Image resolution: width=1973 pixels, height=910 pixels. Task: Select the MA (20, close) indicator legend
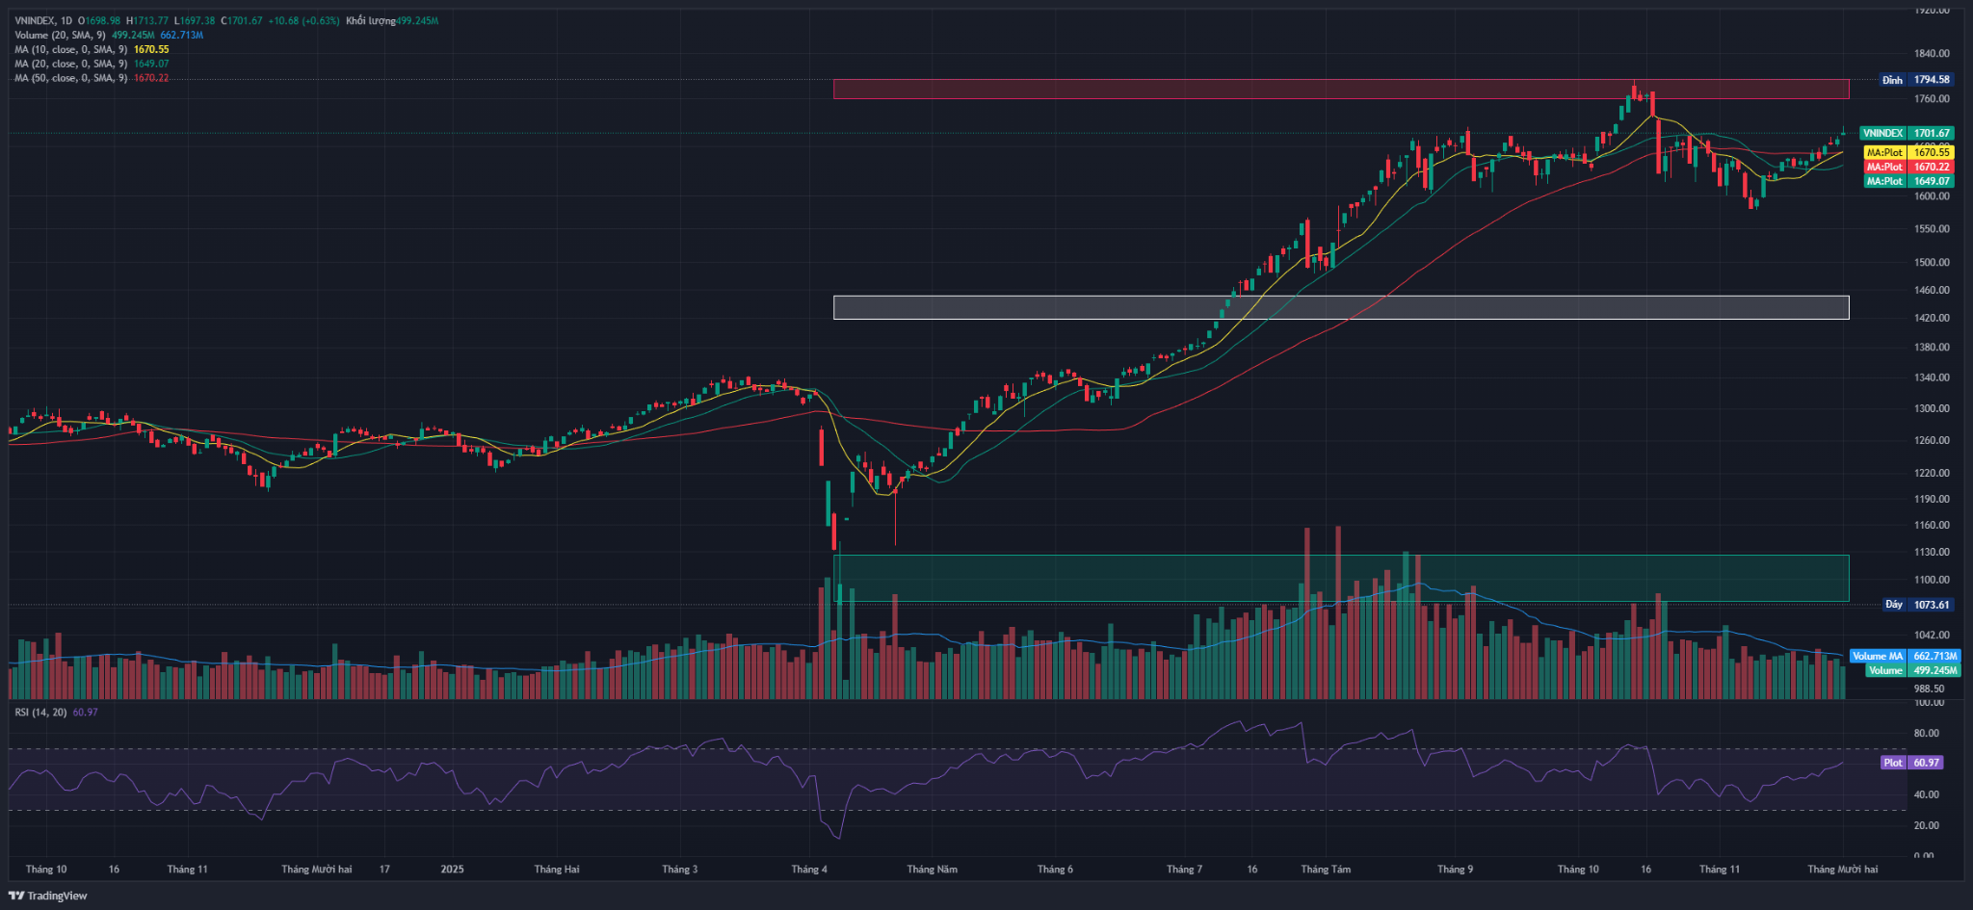click(70, 64)
